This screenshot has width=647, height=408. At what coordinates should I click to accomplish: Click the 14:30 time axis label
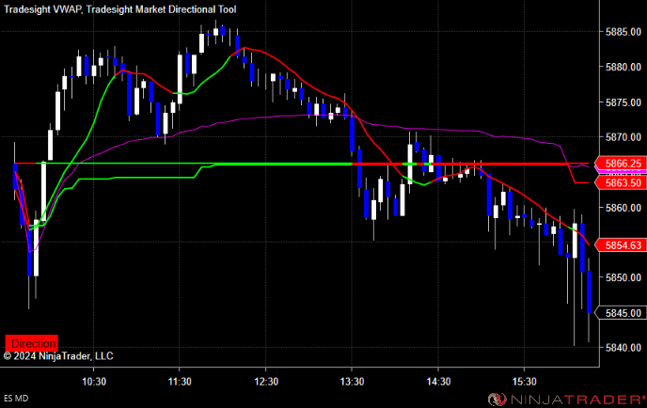click(438, 381)
